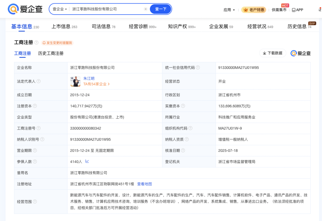This screenshot has height=221, width=322.
Task: Open the 老户特惠 promotion badge
Action: tap(254, 10)
